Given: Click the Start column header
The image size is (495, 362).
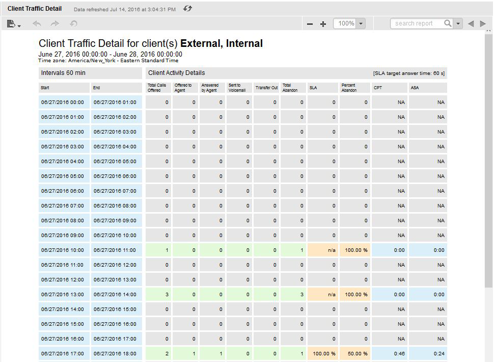Looking at the screenshot, I should [64, 88].
